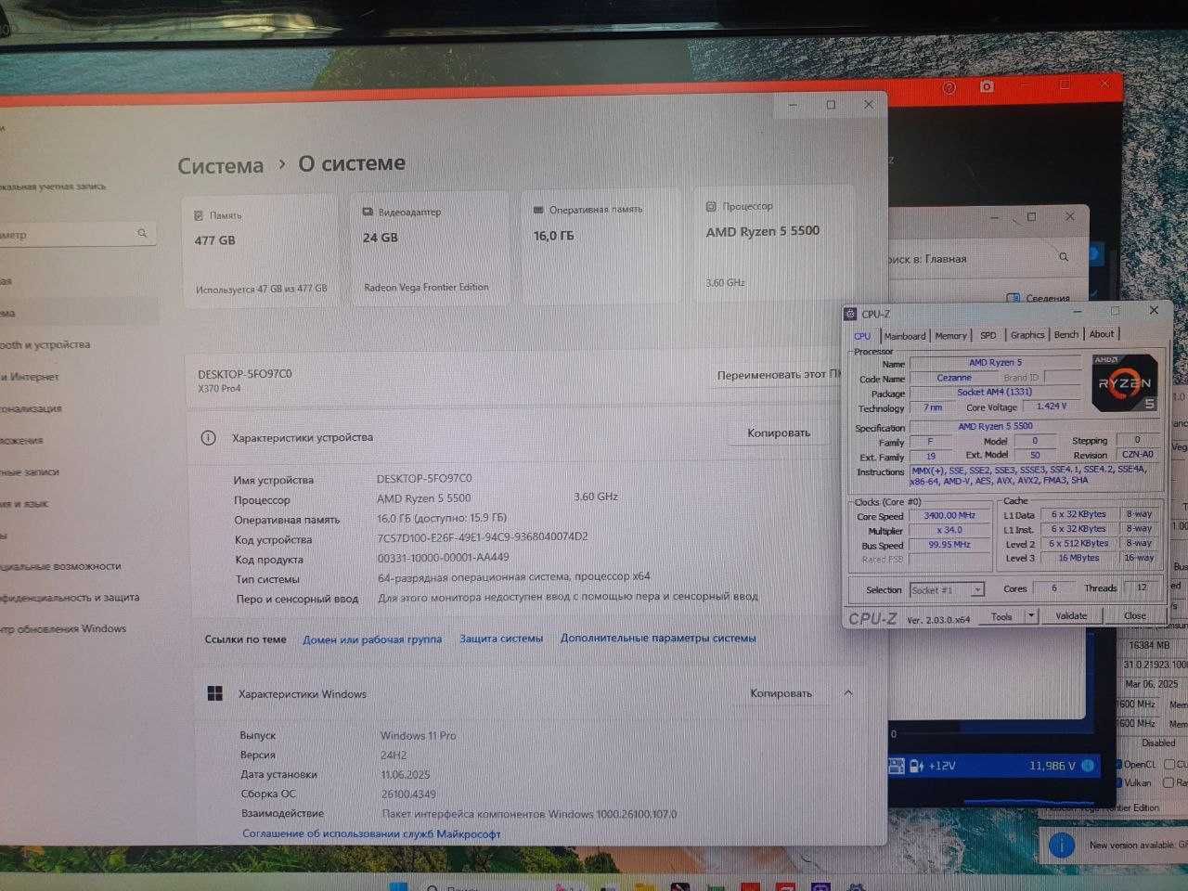Click Копировать in Характеристики Windows

(781, 693)
